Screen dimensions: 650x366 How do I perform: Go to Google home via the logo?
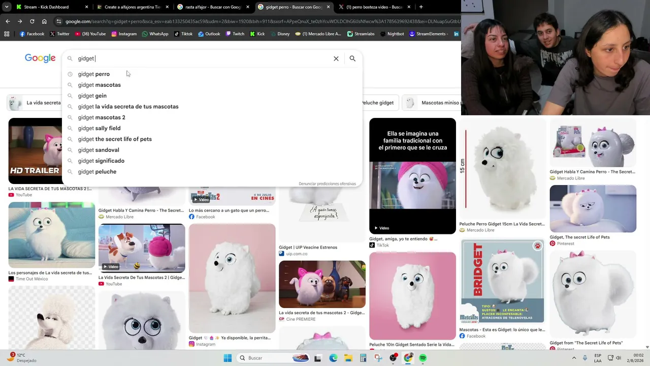pos(40,58)
